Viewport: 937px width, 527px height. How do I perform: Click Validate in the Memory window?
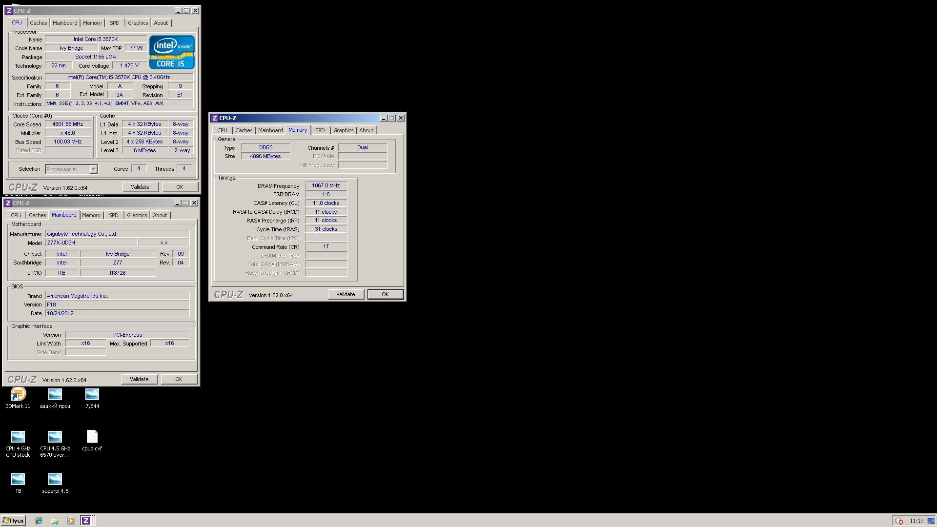coord(346,294)
